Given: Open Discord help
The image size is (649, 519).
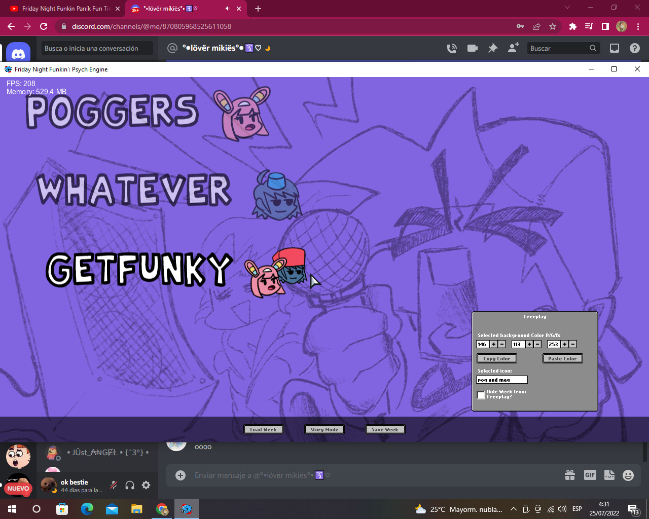Looking at the screenshot, I should pyautogui.click(x=635, y=48).
